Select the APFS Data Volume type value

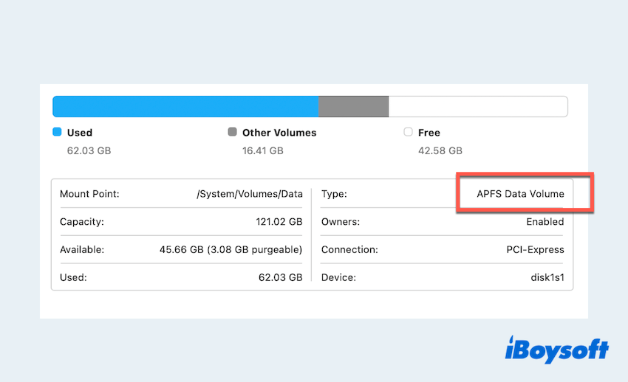coord(520,194)
